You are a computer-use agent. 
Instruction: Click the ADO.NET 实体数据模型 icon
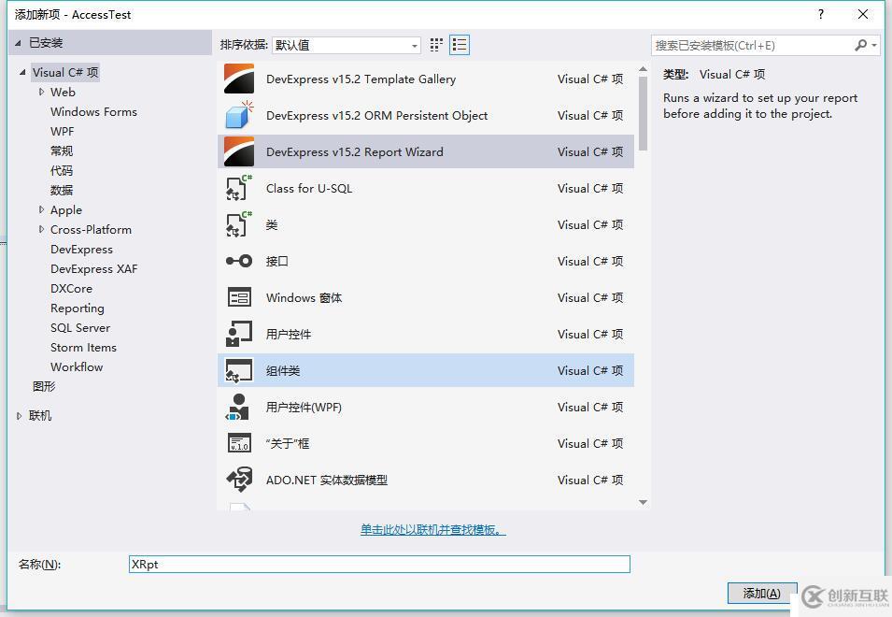(239, 480)
